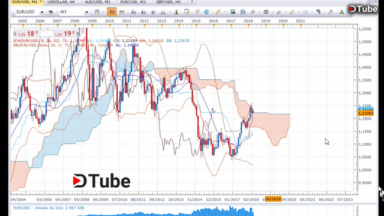Screen dimensions: 384x216
Task: Click the orange 1,21983 price label
Action: click(x=365, y=113)
